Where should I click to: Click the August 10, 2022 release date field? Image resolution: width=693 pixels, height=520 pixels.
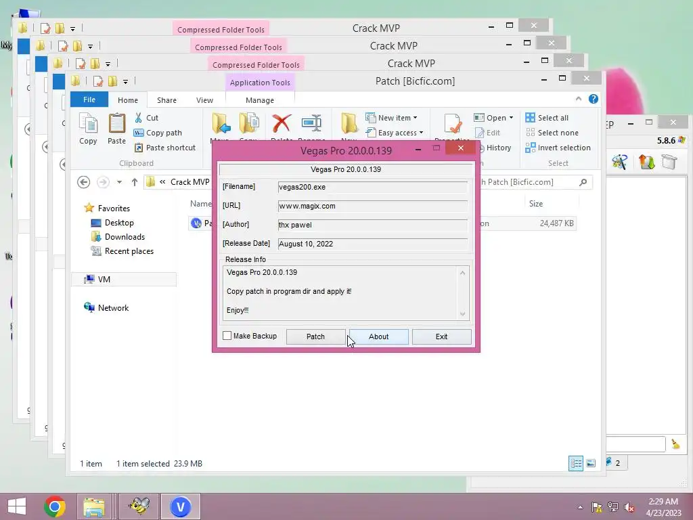tap(373, 244)
